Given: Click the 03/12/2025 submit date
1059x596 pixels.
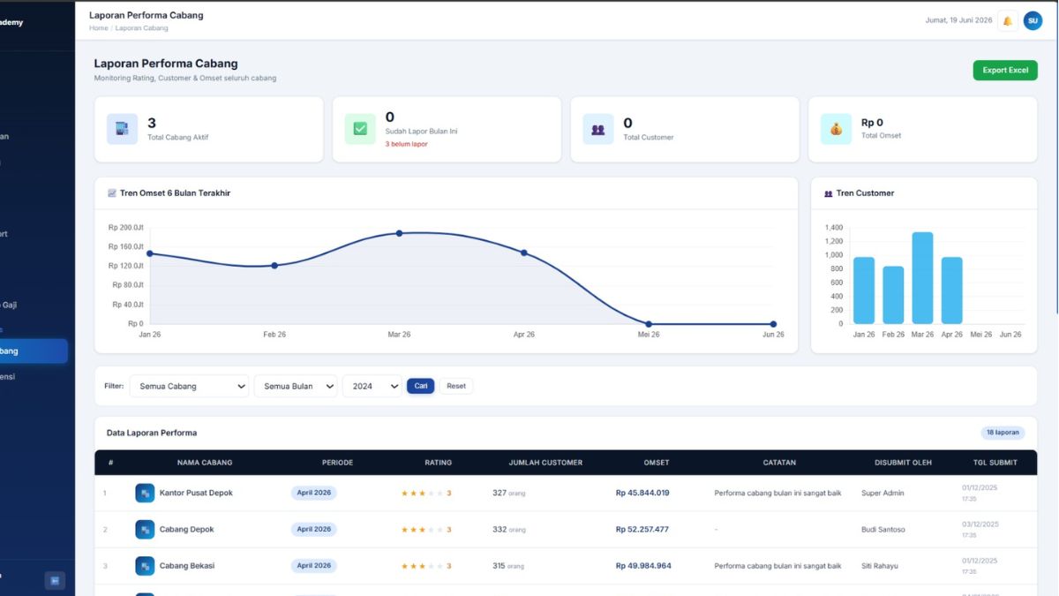Looking at the screenshot, I should [x=980, y=524].
